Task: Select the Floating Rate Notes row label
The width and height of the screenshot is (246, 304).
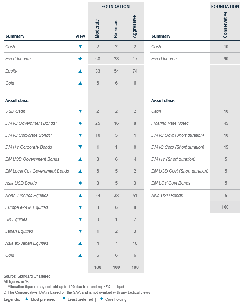Action: (170, 123)
